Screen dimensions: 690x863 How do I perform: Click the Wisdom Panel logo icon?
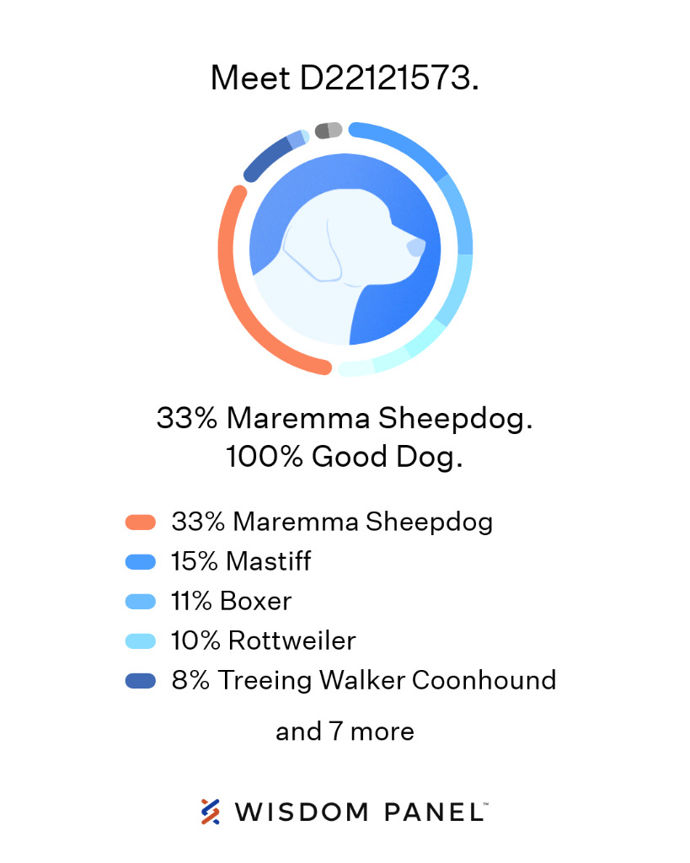click(210, 811)
